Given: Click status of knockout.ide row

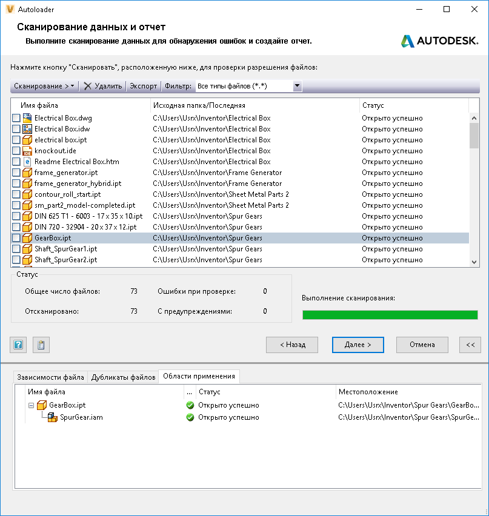Looking at the screenshot, I should pyautogui.click(x=392, y=151).
